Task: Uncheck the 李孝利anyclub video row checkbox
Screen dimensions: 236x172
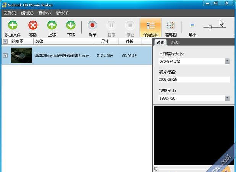Action: click(x=5, y=55)
